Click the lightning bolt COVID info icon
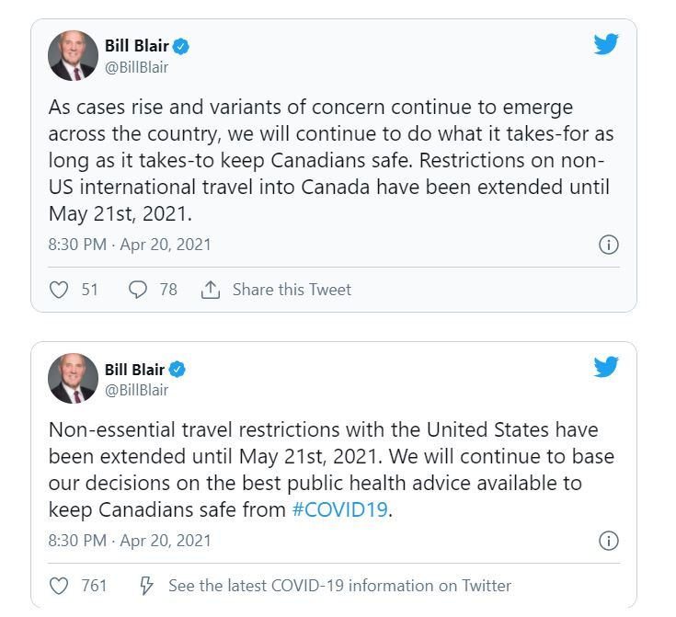The image size is (676, 617). coord(146,586)
